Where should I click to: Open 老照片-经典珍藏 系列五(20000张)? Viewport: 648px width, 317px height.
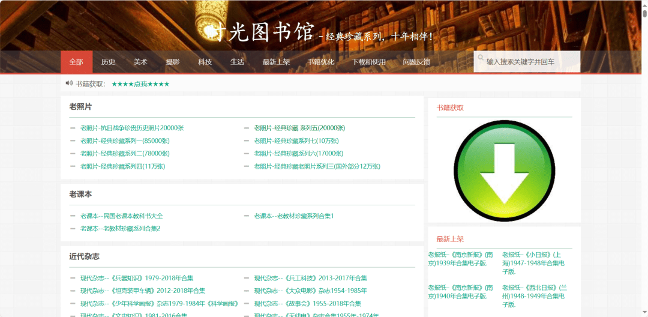[299, 128]
